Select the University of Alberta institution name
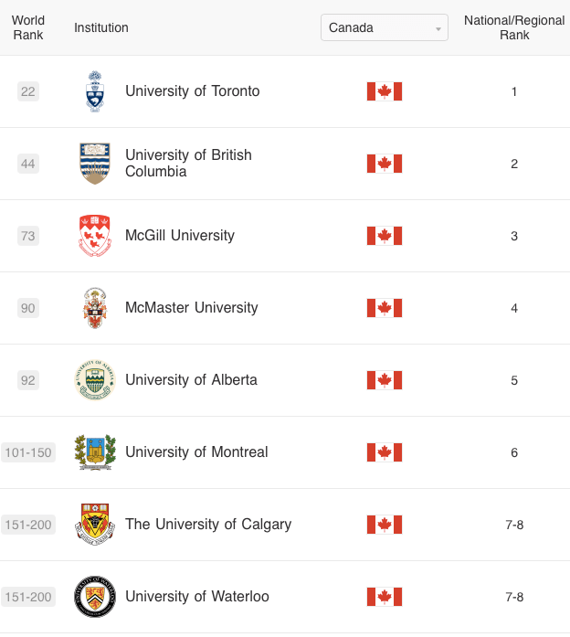Screen dimensions: 570x637 [191, 380]
